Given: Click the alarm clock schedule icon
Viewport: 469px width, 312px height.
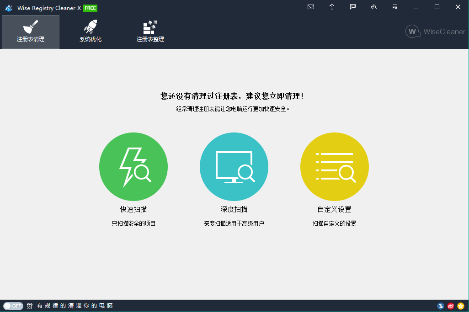Looking at the screenshot, I should point(30,306).
